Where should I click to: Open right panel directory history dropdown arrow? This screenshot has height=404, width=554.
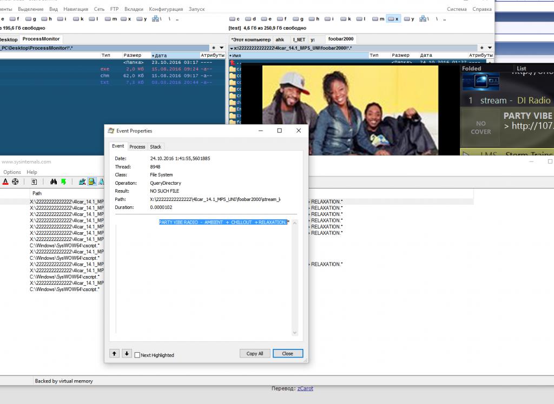coord(490,48)
